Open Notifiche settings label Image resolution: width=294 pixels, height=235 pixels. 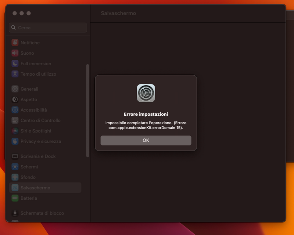[30, 43]
